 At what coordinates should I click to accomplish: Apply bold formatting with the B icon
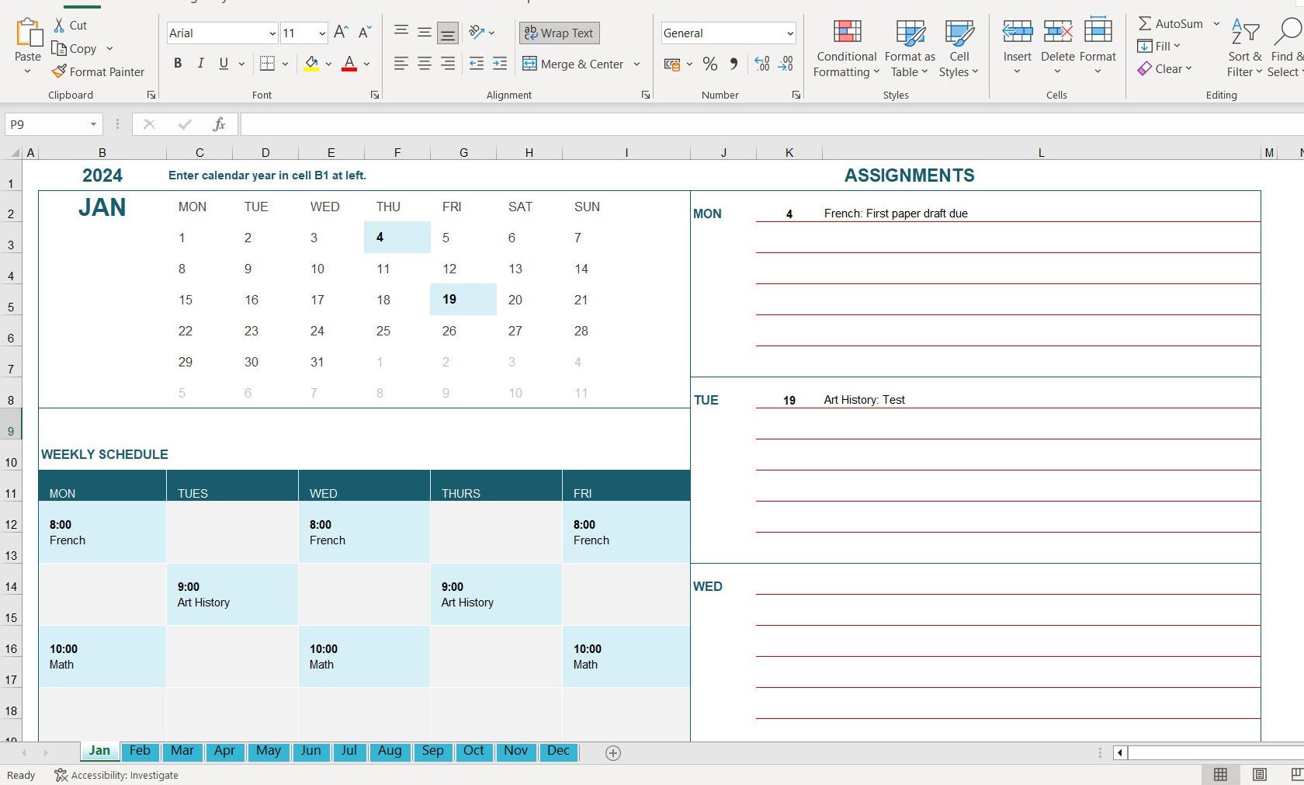178,64
